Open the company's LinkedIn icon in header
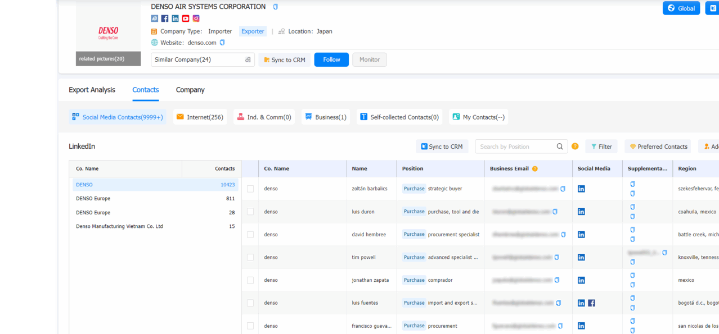Image resolution: width=719 pixels, height=334 pixels. (175, 19)
